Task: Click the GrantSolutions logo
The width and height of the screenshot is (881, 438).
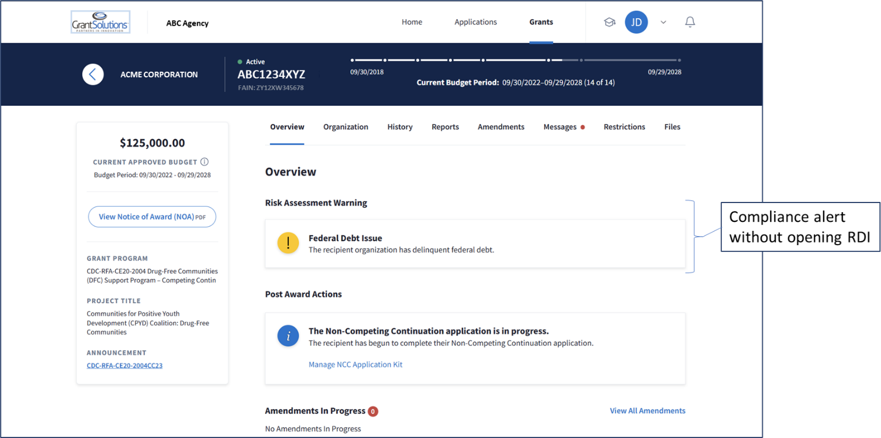Action: click(x=100, y=23)
